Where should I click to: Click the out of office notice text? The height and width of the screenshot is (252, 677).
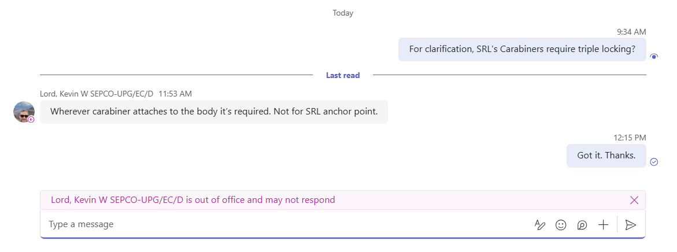pos(193,200)
